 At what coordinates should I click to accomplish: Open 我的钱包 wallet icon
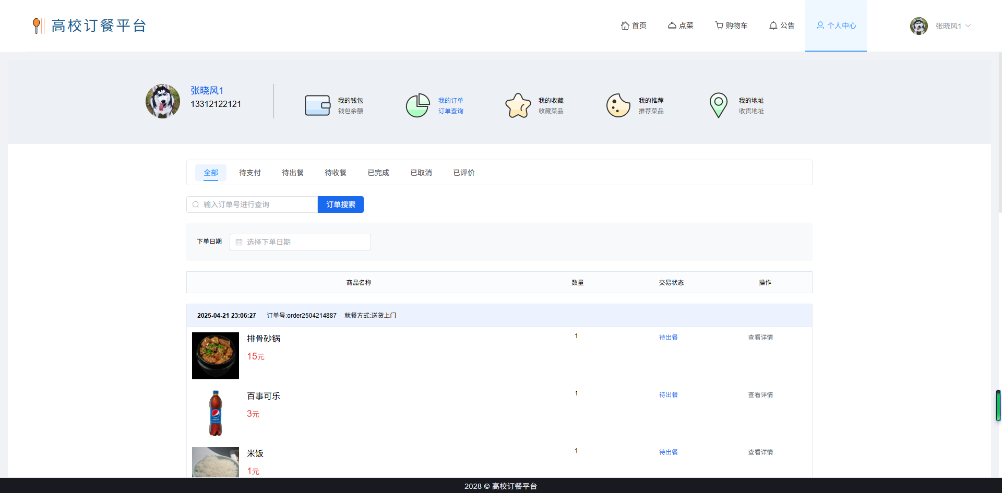tap(317, 105)
